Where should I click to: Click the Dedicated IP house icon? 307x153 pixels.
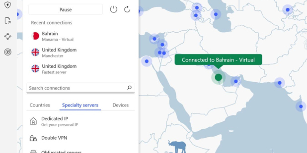33,121
